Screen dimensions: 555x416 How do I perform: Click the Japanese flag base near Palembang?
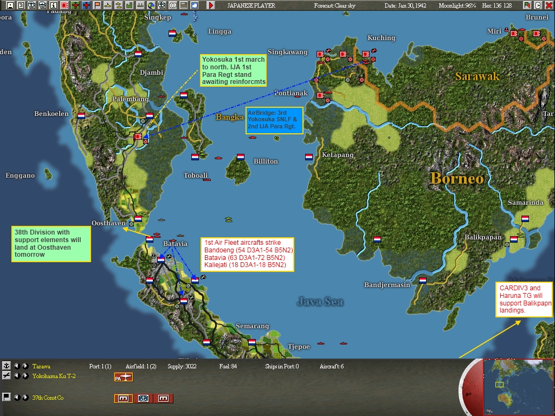[x=138, y=136]
